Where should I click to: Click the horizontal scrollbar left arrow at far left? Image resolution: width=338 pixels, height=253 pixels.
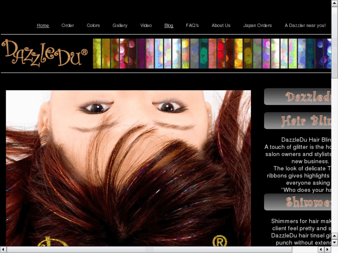tap(3, 250)
